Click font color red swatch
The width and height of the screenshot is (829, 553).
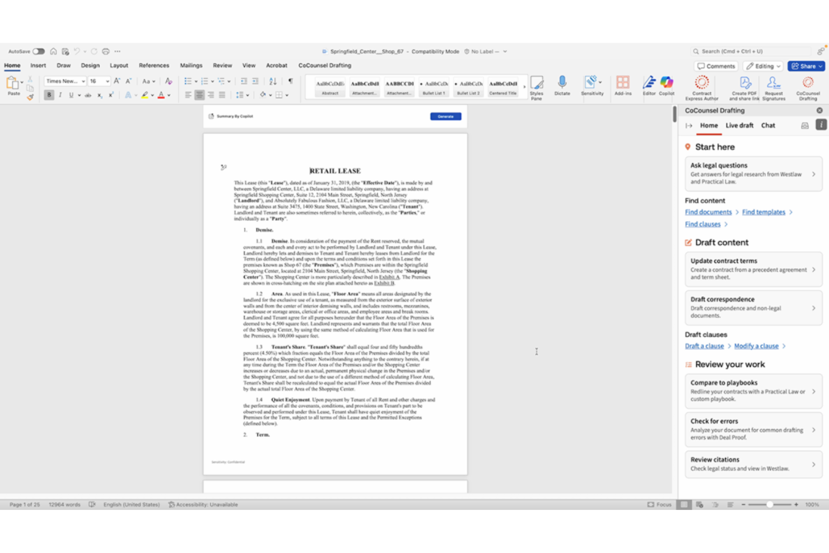point(161,95)
